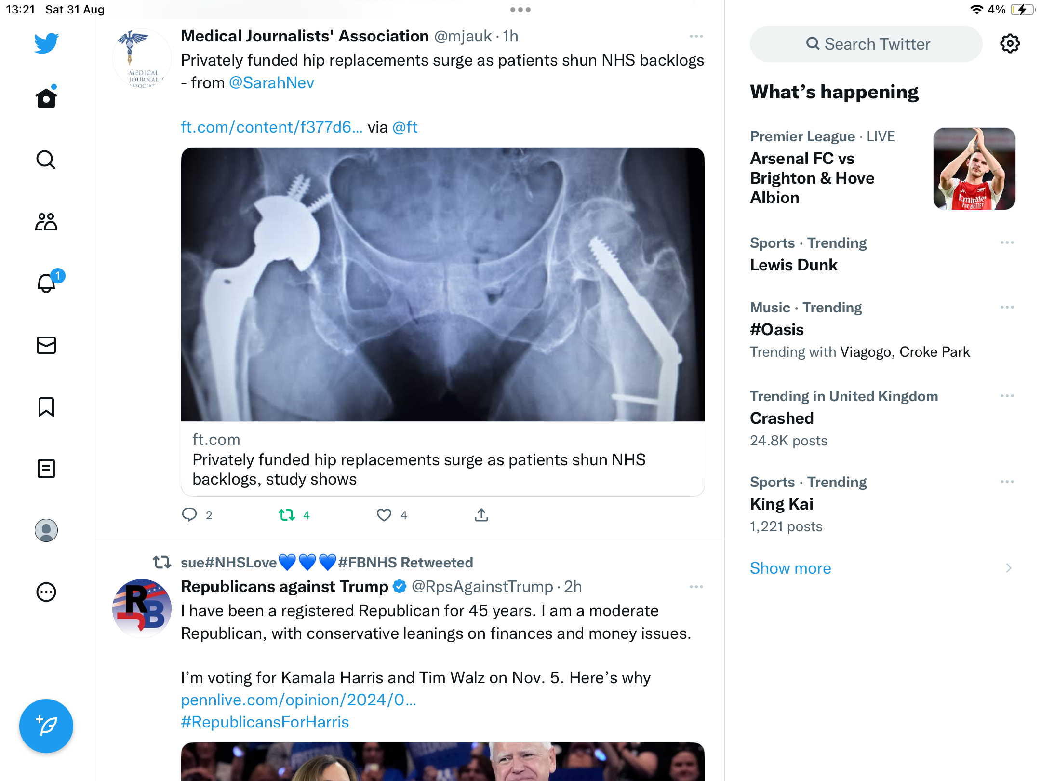This screenshot has width=1041, height=781.
Task: Click the retweet icon beside sue#NHSLove
Action: coord(162,562)
